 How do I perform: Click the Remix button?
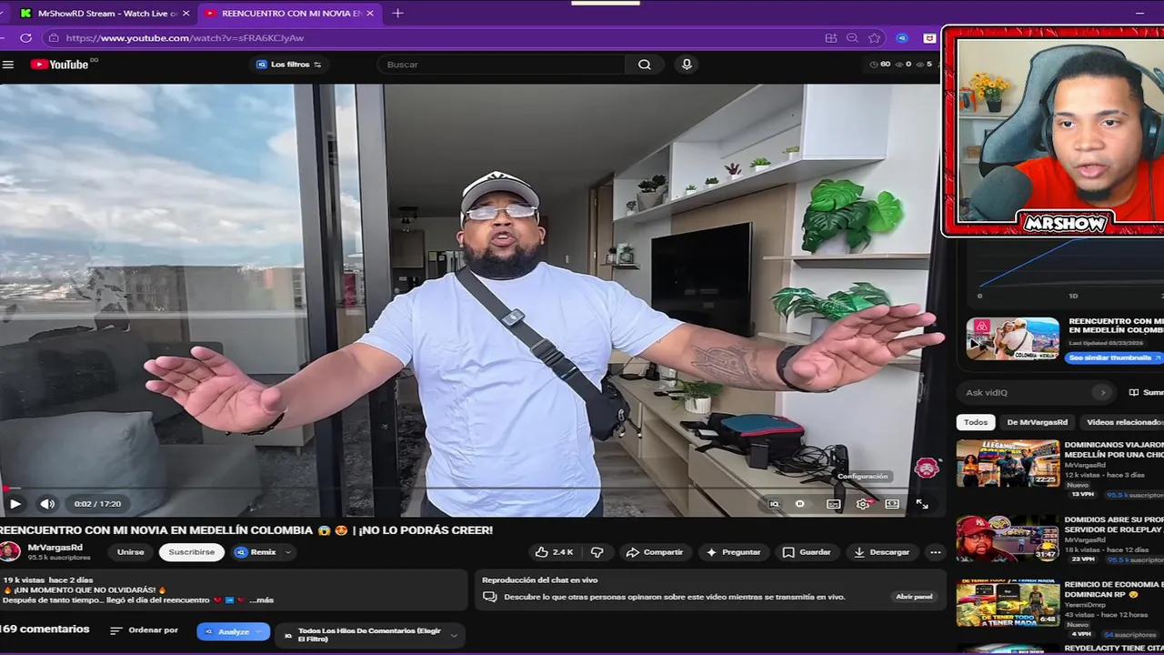pos(256,552)
